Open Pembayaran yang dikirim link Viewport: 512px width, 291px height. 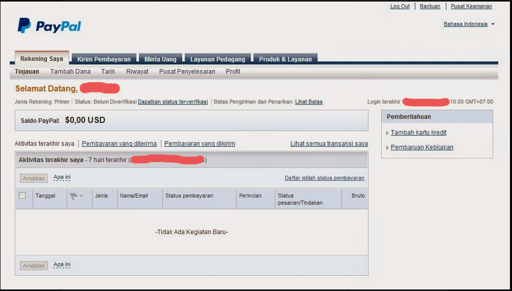[x=200, y=144]
